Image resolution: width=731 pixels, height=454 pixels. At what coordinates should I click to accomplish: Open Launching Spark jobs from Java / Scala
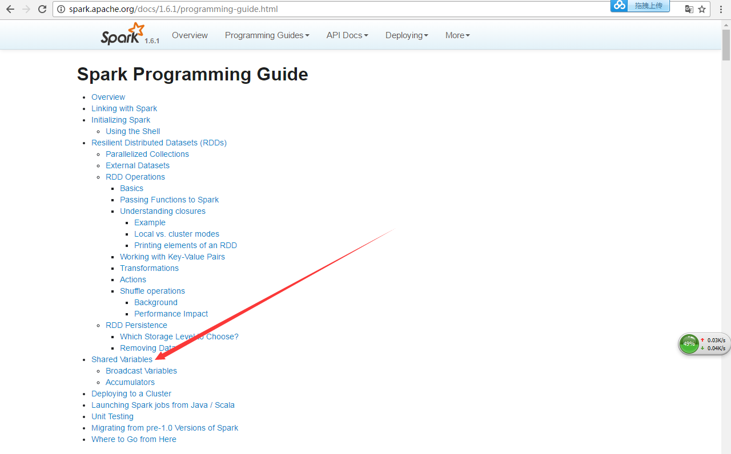(x=163, y=405)
